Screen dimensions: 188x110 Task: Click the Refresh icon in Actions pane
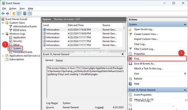(x=130, y=79)
